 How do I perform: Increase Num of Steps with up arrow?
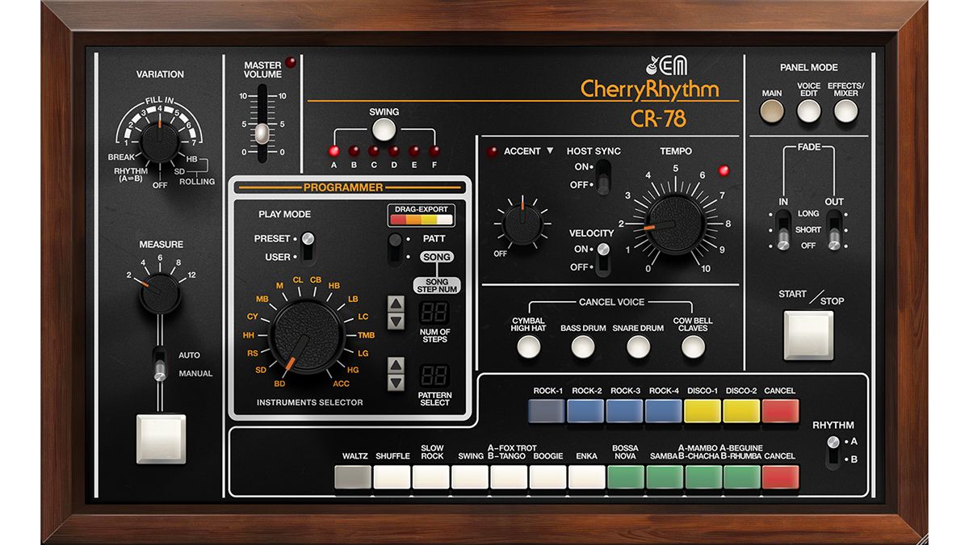[396, 304]
